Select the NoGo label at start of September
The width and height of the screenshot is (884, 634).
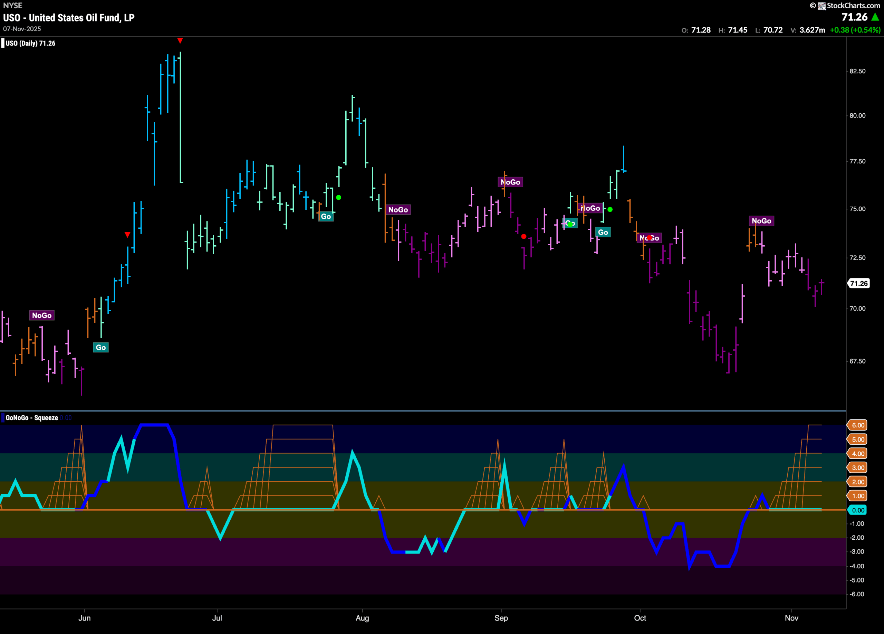(510, 182)
